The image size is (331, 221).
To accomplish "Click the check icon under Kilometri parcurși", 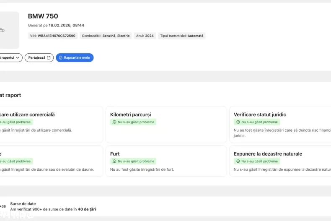I will tap(114, 122).
